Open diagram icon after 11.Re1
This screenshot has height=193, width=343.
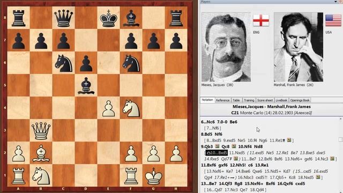tap(289, 140)
